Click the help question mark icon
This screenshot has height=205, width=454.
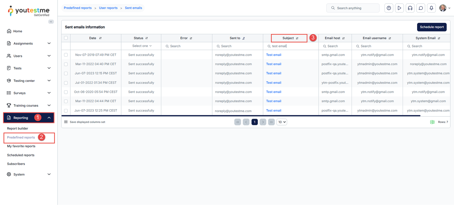(389, 8)
